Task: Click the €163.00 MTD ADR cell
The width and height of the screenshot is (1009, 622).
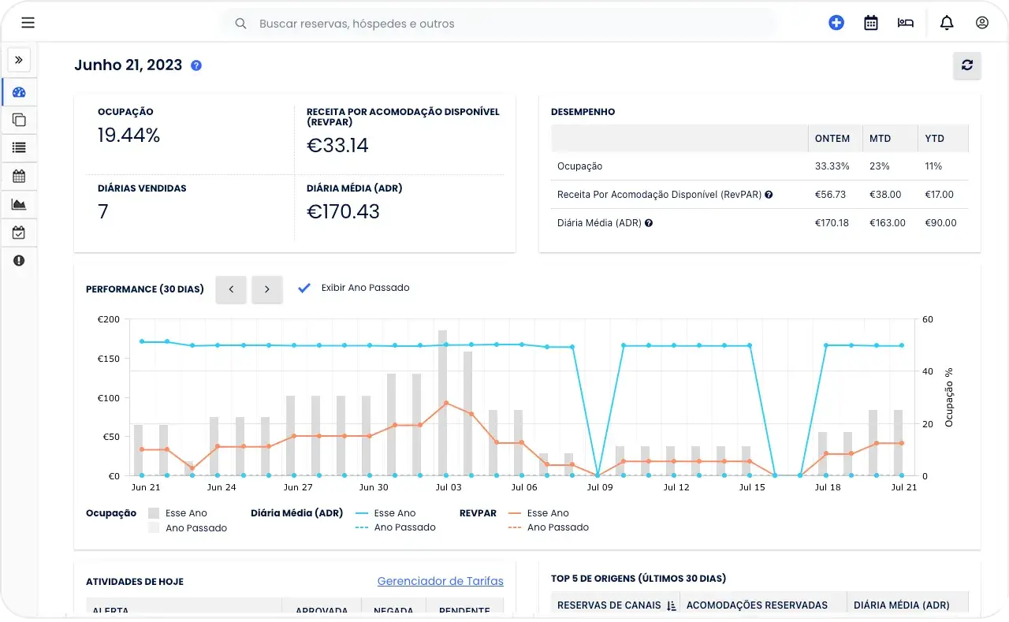Action: point(888,223)
